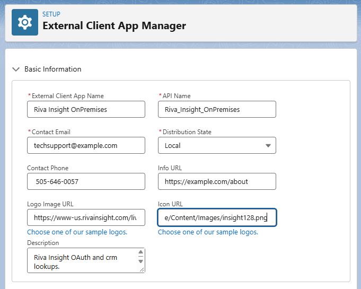Image resolution: width=361 pixels, height=289 pixels.
Task: Click the Basic Information section title
Action: [52, 69]
